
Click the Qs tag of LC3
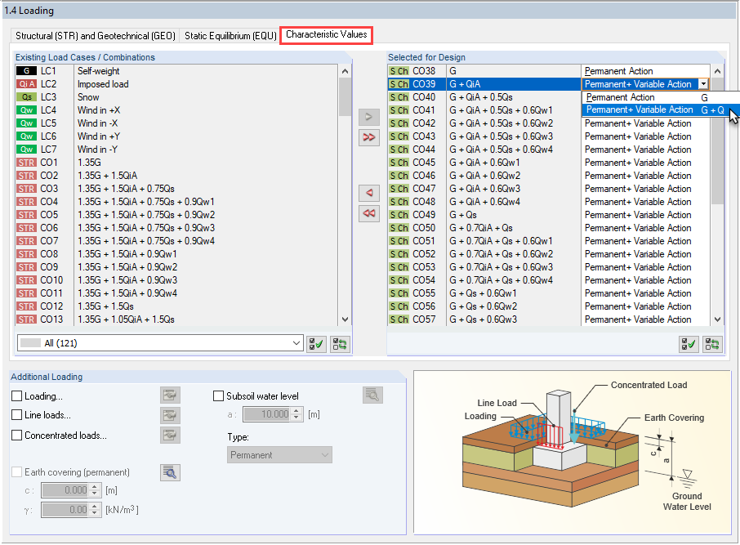26,96
